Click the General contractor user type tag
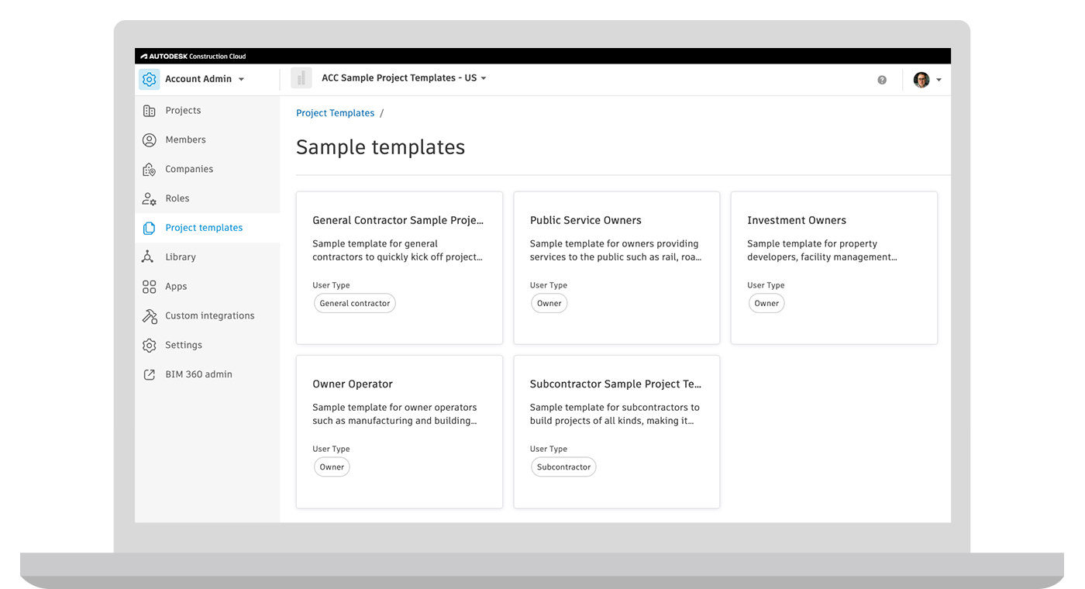Viewport: 1085px width, 589px height. click(x=354, y=304)
